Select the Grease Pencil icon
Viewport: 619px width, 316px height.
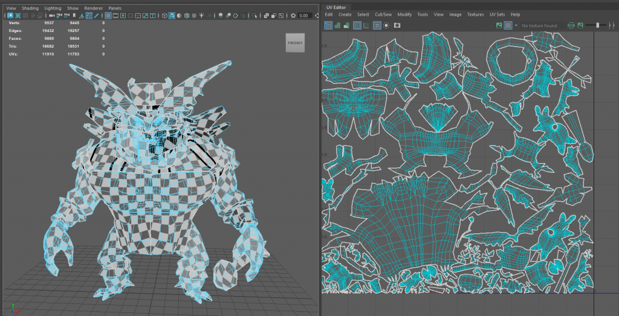coord(96,16)
